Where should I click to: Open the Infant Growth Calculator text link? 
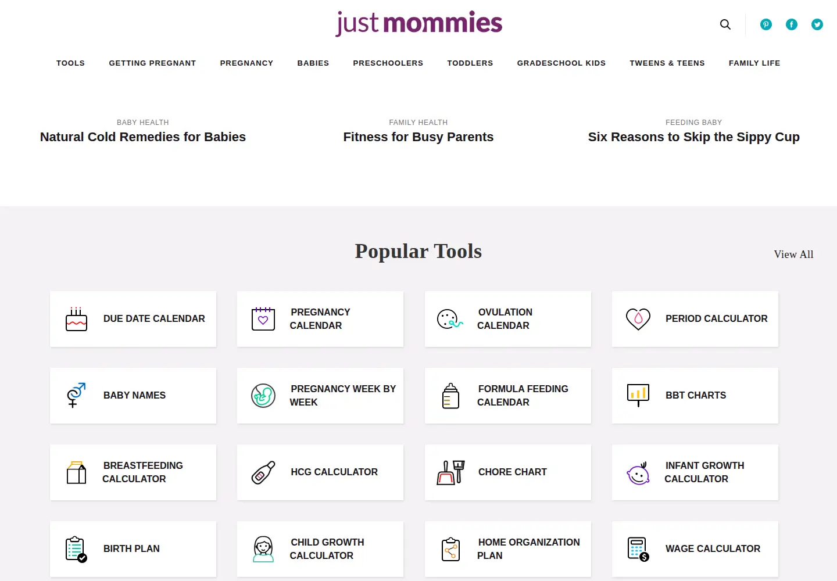pyautogui.click(x=704, y=472)
